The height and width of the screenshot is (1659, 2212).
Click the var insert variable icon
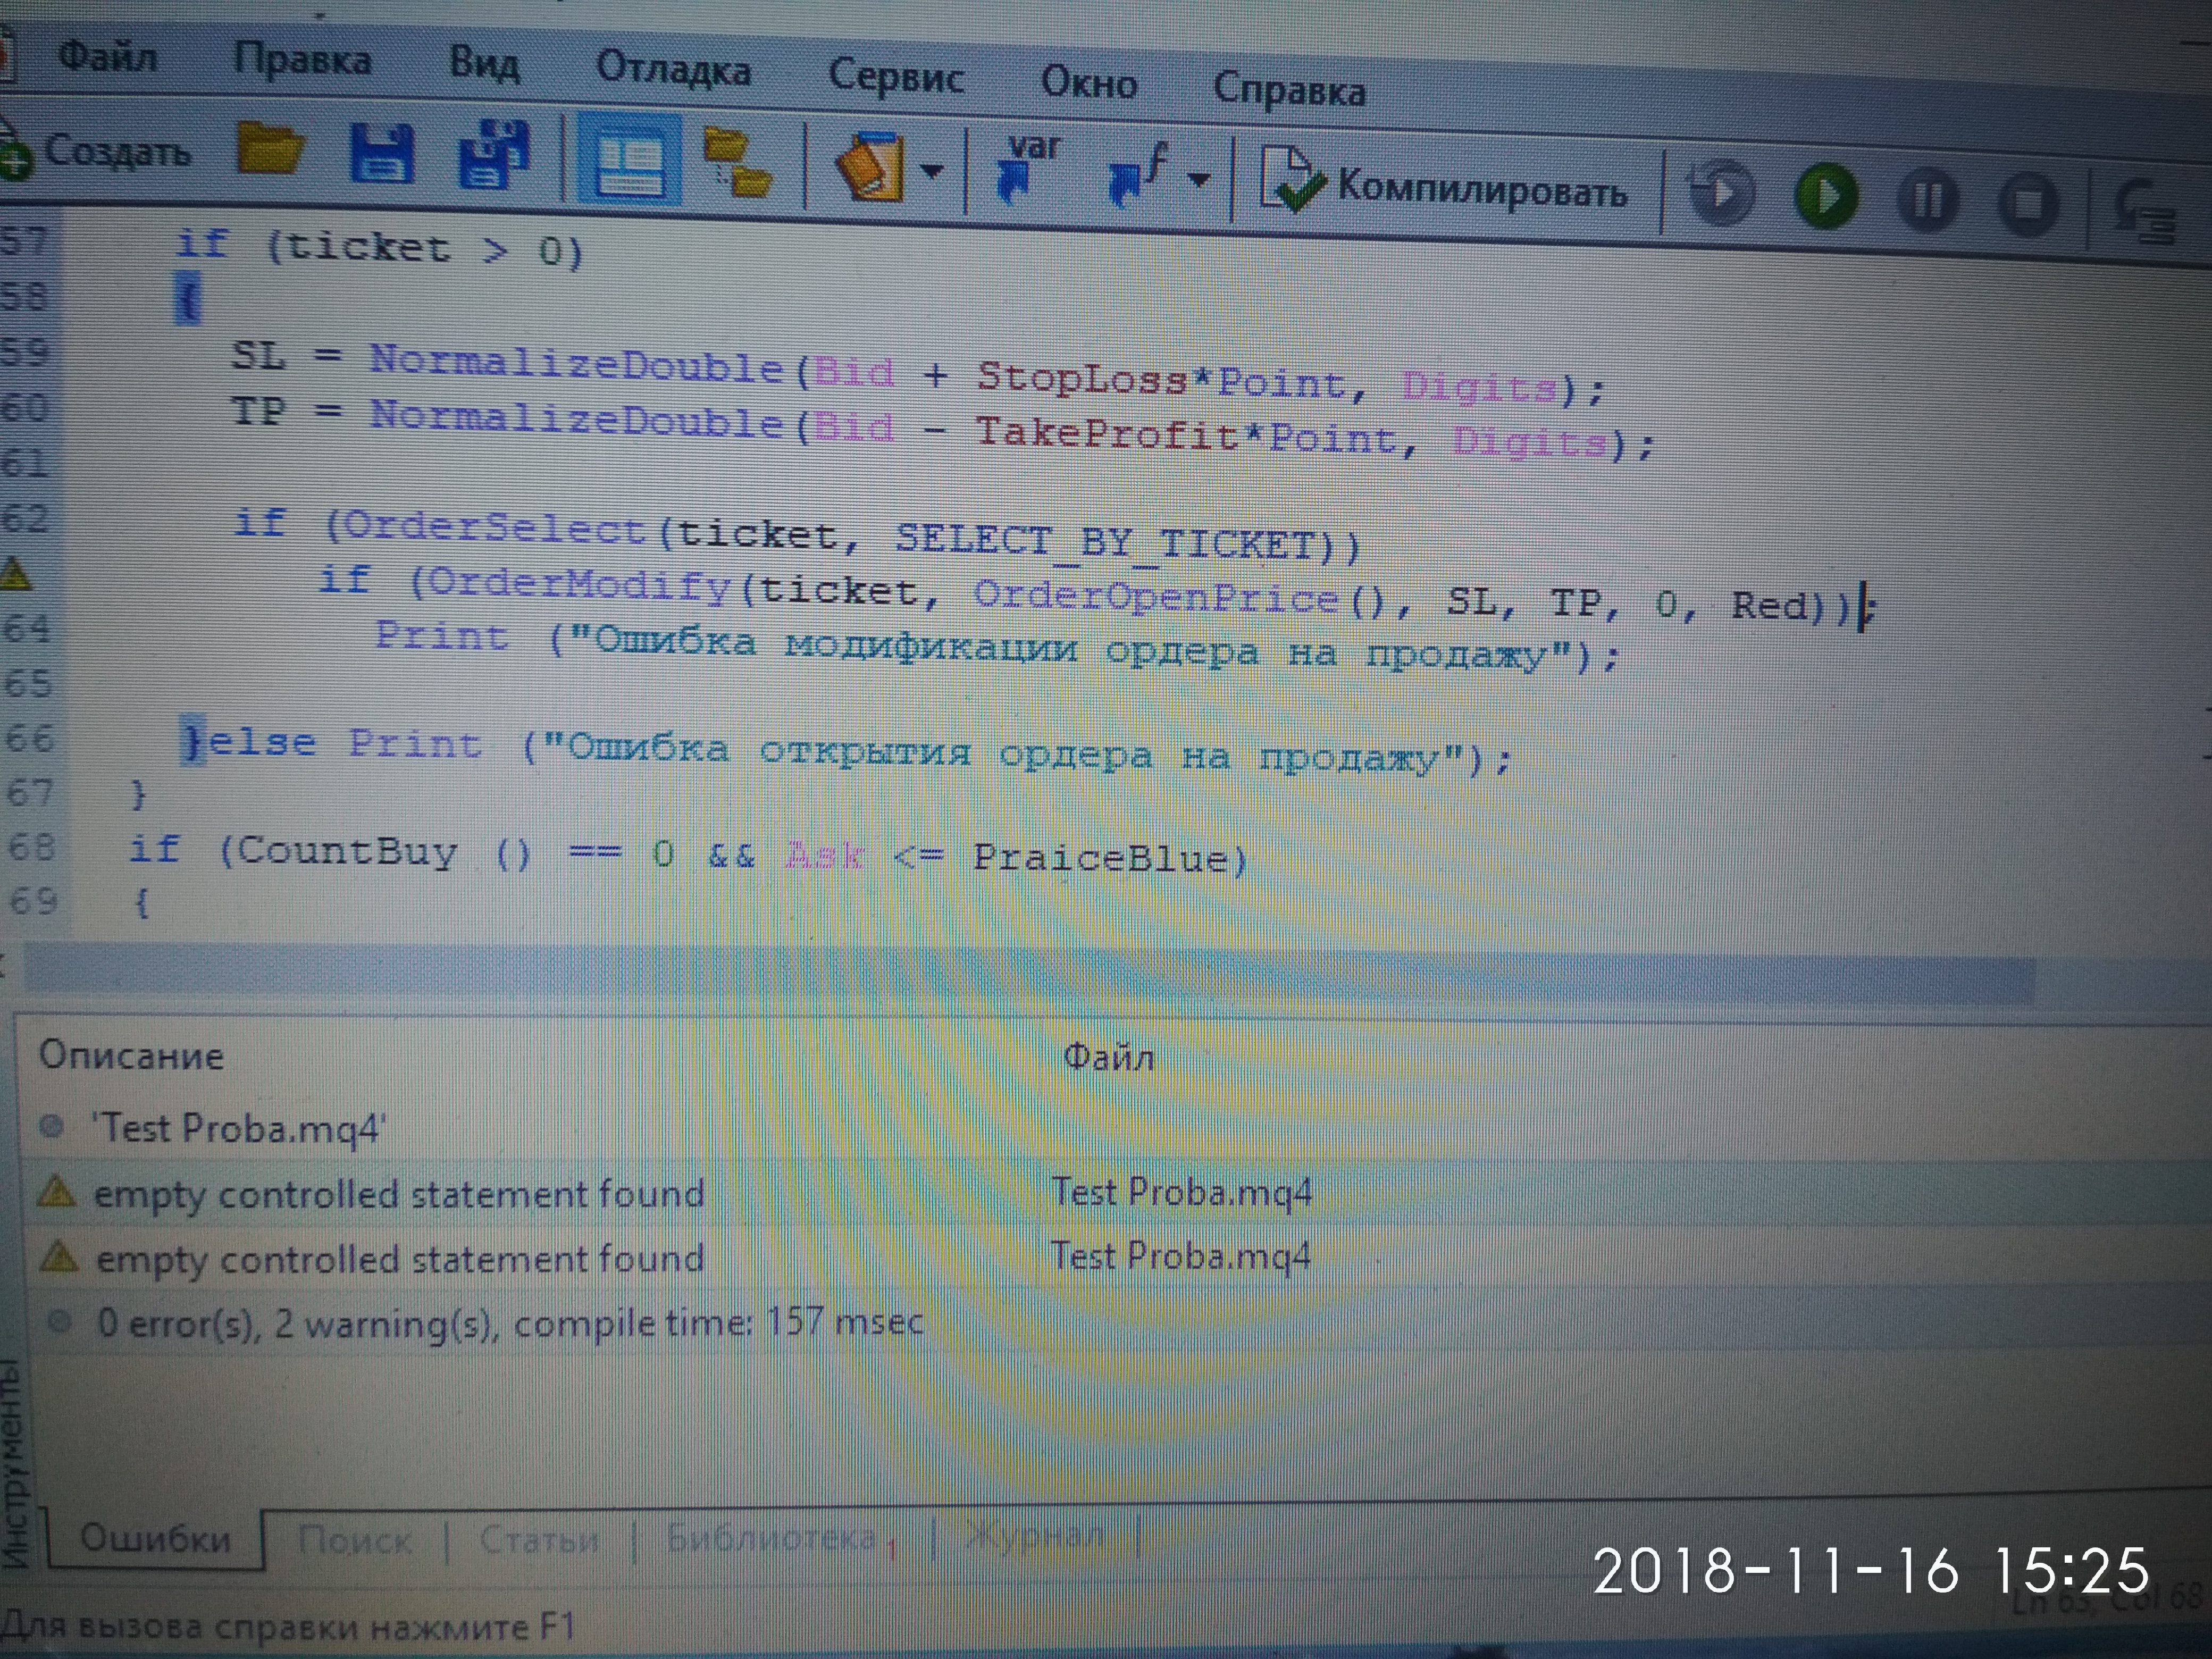1026,169
